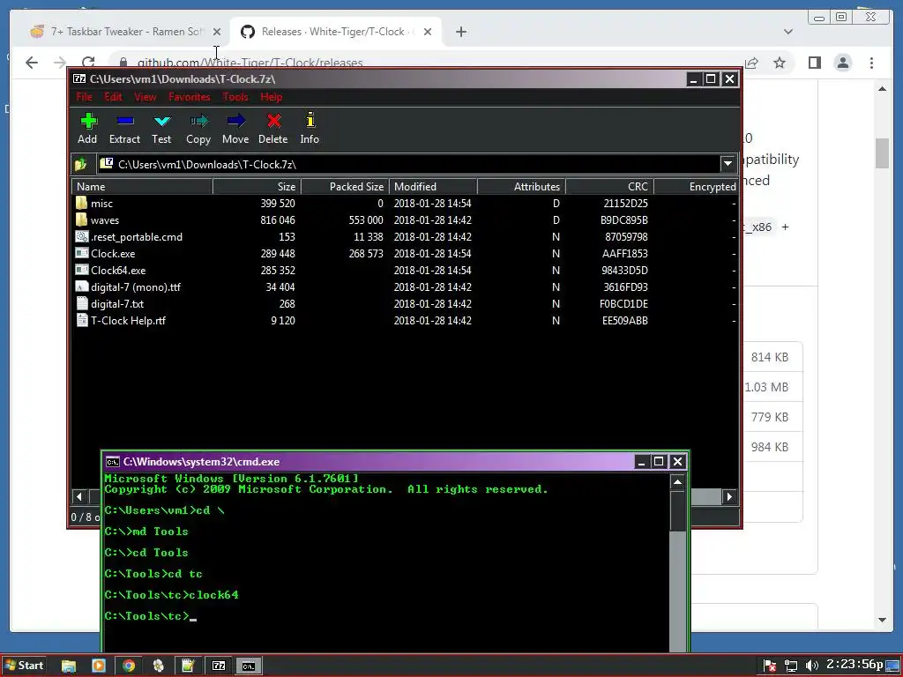Screen dimensions: 903x677
Task: Click the Extract toolbar icon
Action: pos(124,128)
